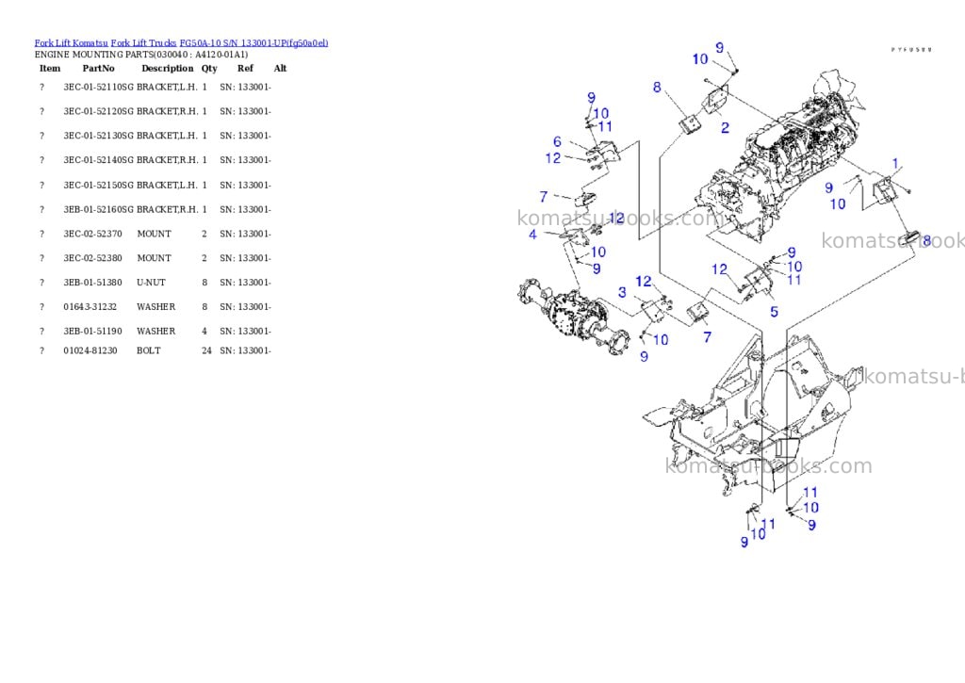Open the FG50A-10 S/N 133001-UP link
The height and width of the screenshot is (683, 965).
[254, 42]
